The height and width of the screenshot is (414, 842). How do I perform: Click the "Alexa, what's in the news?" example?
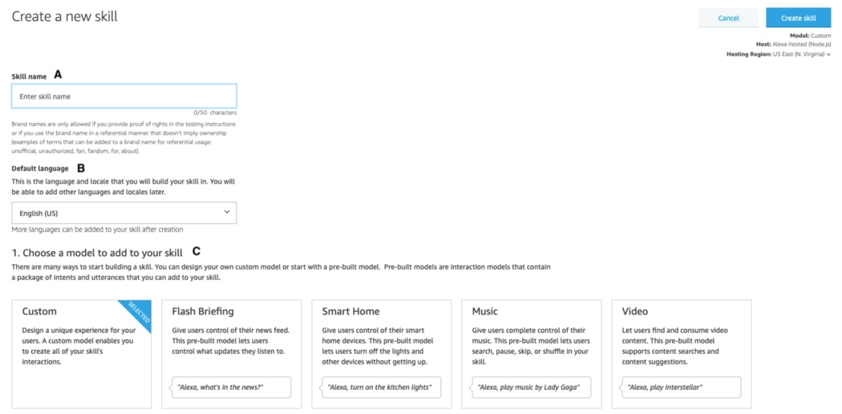(230, 388)
